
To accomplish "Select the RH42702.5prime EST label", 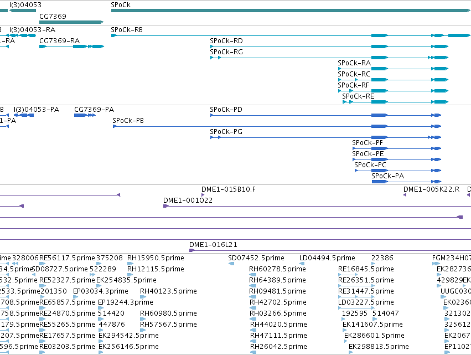I will coord(278,303).
